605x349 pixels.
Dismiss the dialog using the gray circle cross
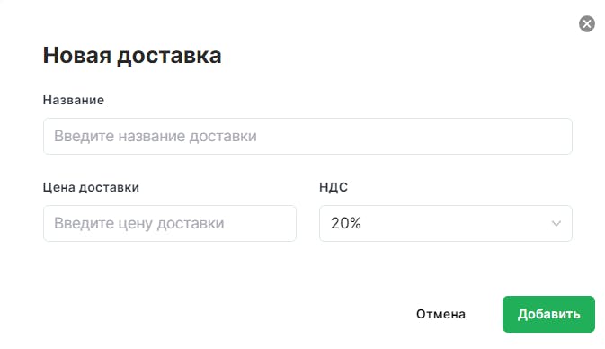(x=586, y=24)
